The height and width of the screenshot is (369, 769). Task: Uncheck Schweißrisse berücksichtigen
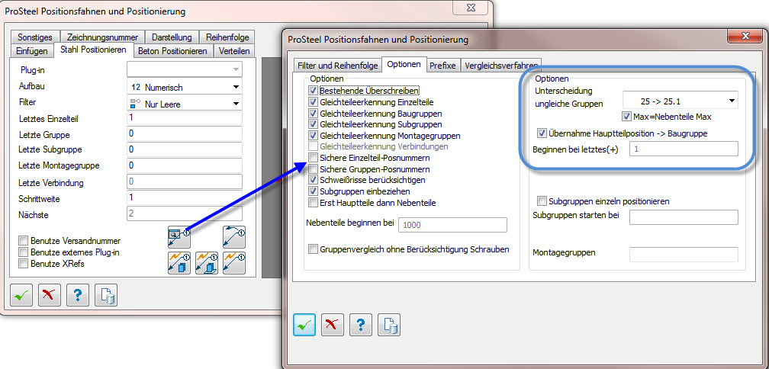coord(313,180)
